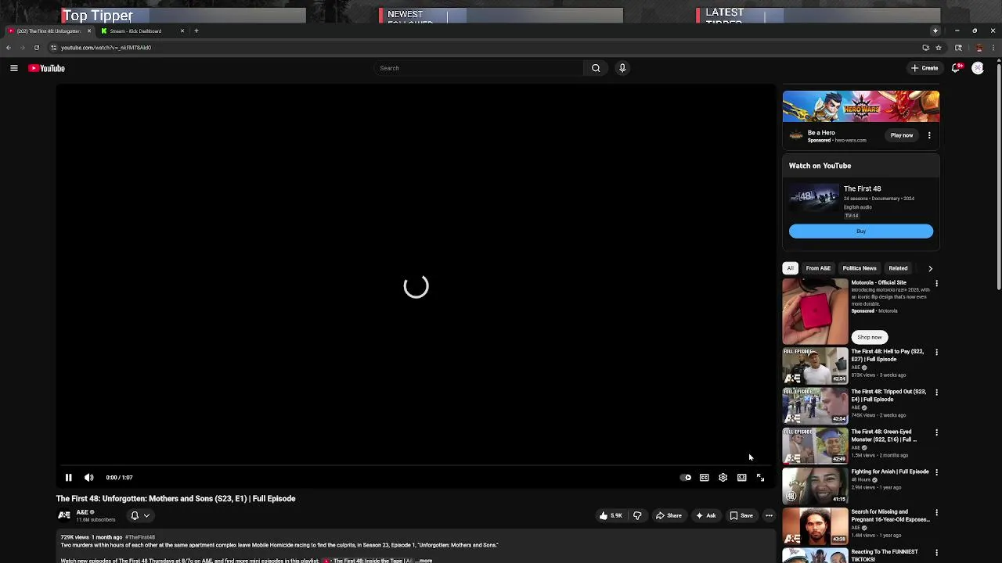Click the Buy button for The First 48
Image resolution: width=1002 pixels, height=563 pixels.
pos(861,231)
